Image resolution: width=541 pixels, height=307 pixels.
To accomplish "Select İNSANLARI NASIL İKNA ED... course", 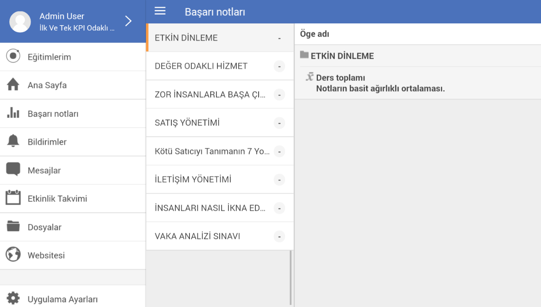I will click(x=220, y=208).
